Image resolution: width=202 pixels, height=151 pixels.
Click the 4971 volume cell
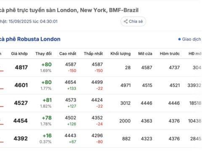pos(125,85)
